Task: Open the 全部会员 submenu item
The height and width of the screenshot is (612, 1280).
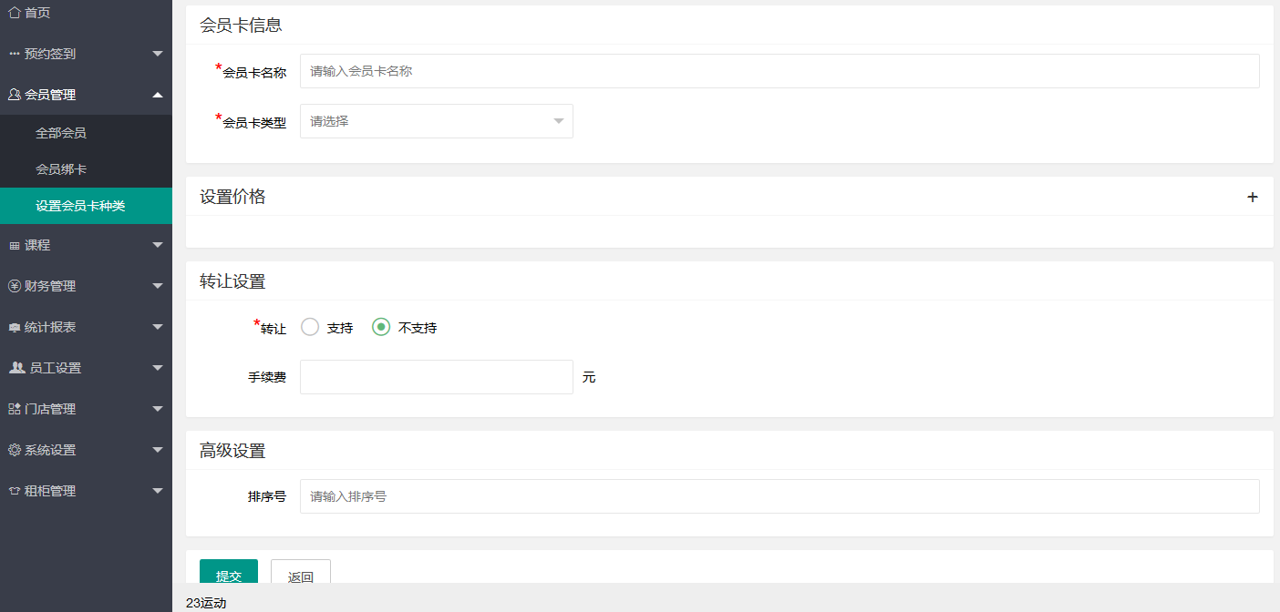Action: point(86,133)
